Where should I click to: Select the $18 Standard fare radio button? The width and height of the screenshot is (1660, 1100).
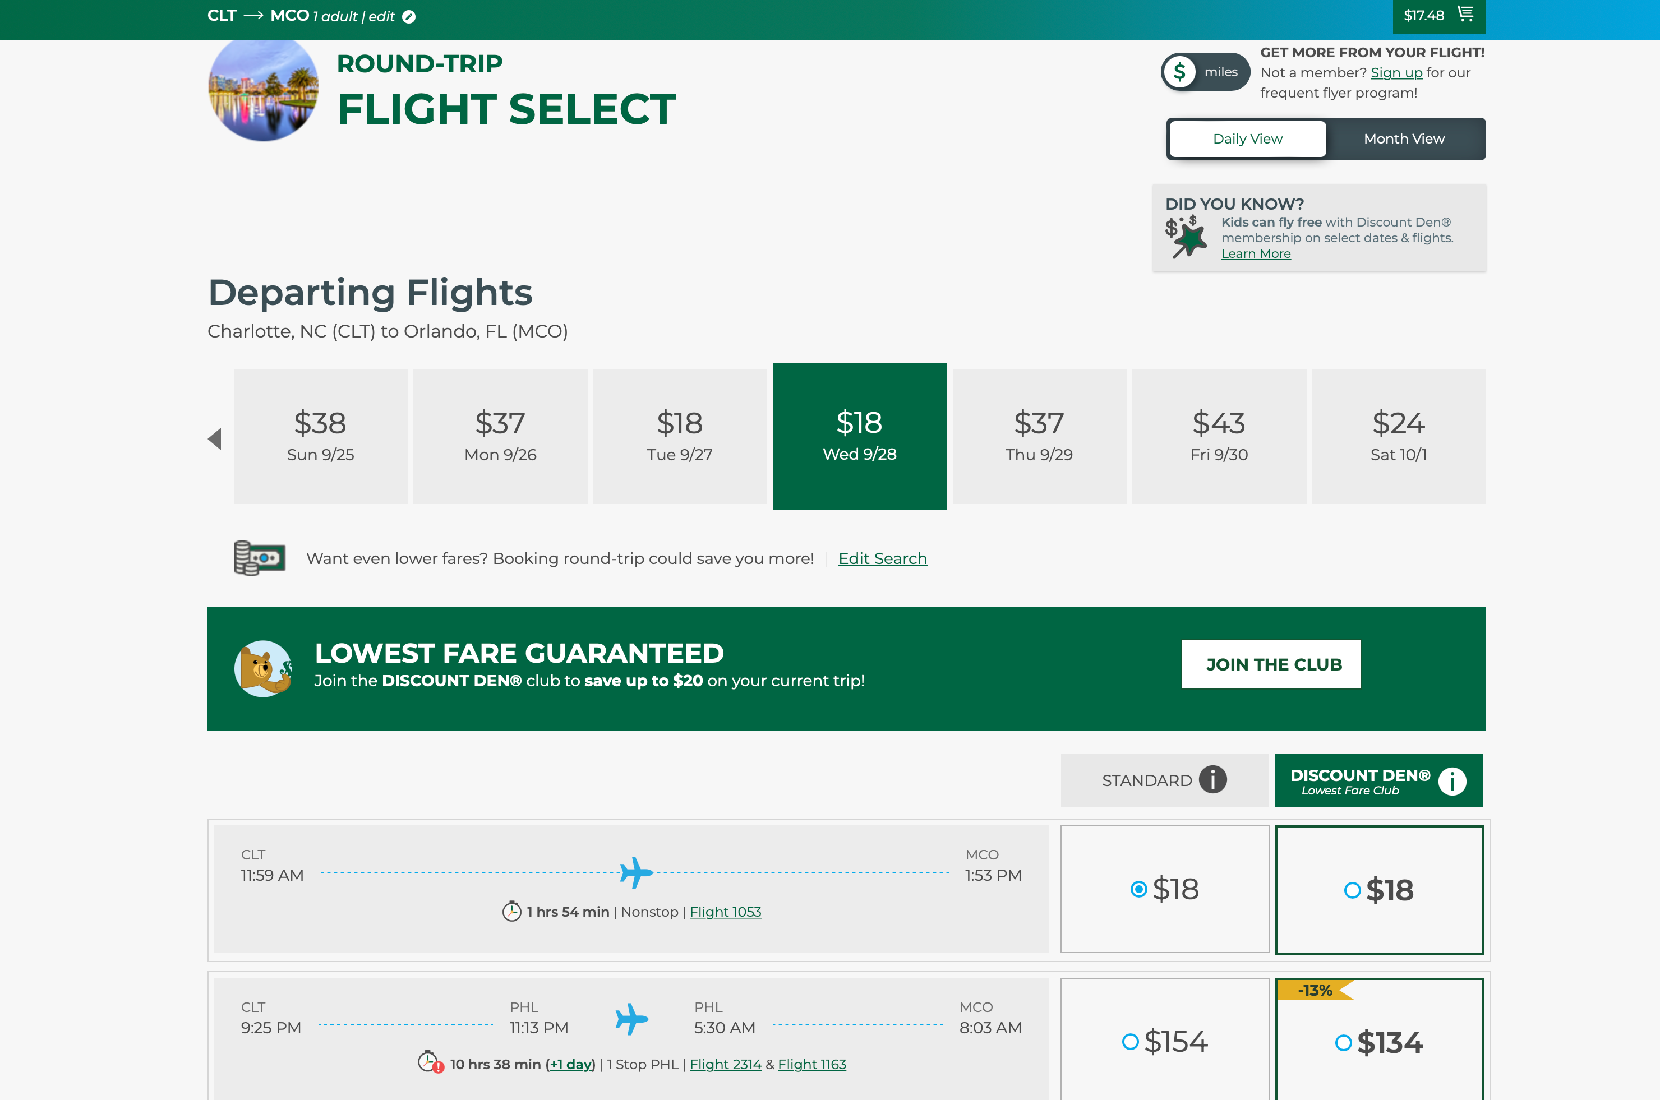point(1138,889)
